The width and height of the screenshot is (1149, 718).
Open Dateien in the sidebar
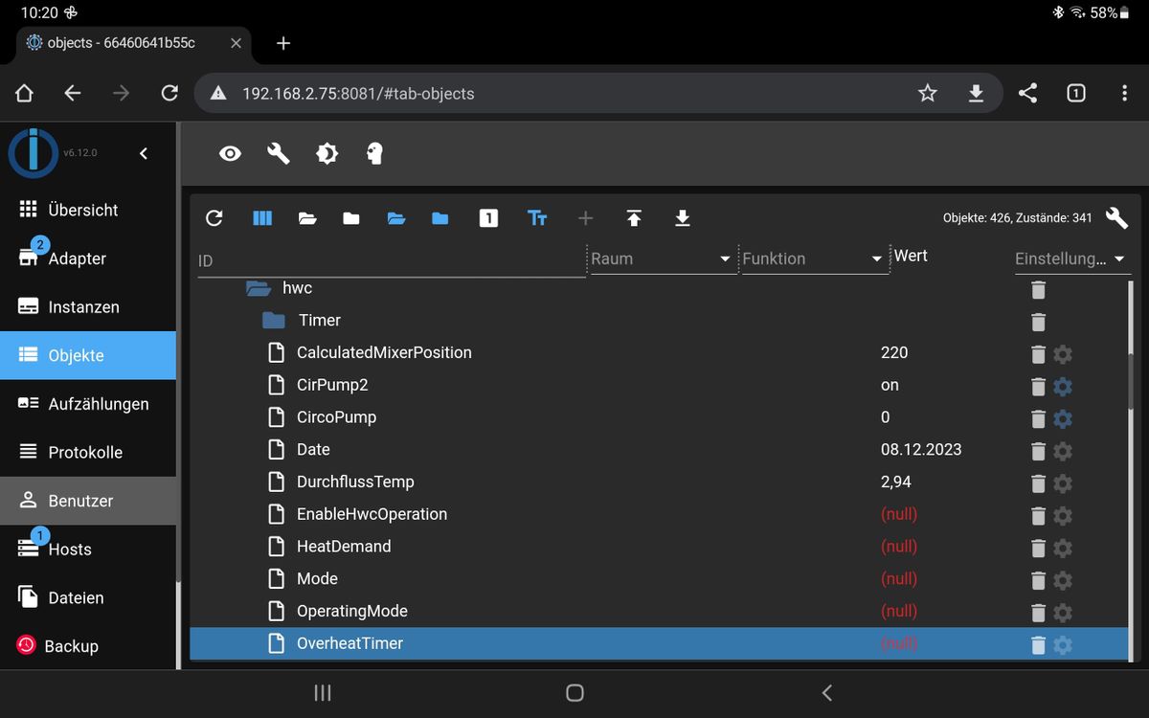coord(88,597)
